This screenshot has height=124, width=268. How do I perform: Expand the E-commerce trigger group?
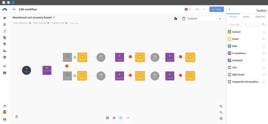(x=247, y=53)
